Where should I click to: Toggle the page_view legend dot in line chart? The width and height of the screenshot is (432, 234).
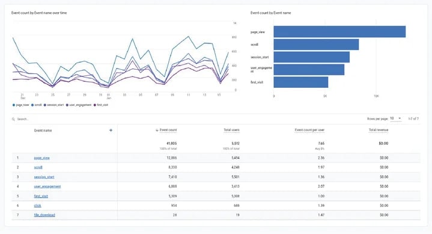click(x=14, y=105)
